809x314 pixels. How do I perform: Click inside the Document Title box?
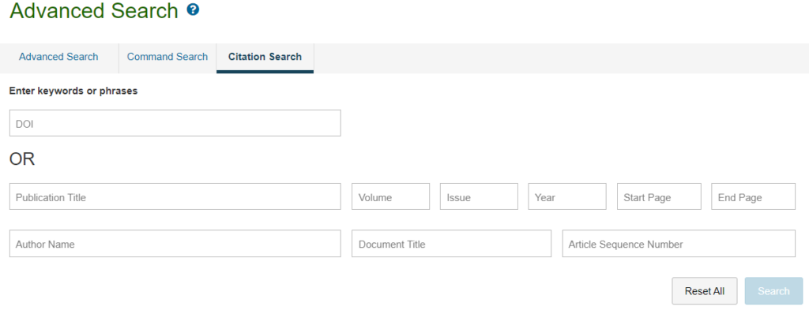(x=451, y=243)
